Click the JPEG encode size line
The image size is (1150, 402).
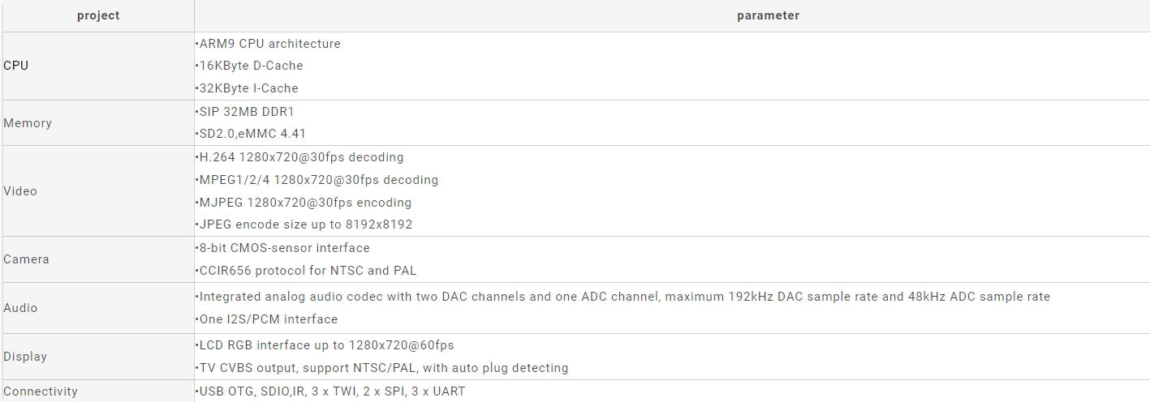(x=304, y=225)
